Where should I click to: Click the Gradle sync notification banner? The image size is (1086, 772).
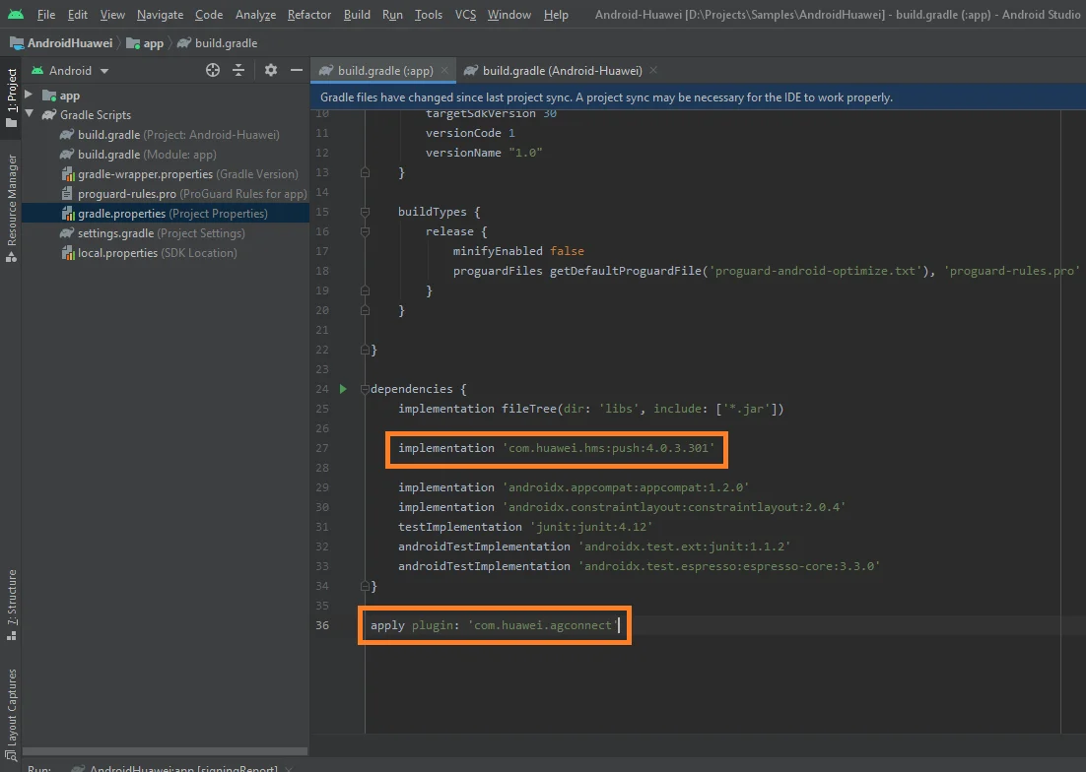click(606, 97)
